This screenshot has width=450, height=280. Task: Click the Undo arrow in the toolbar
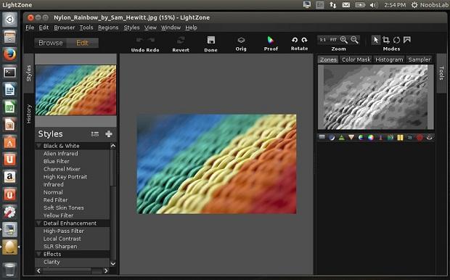(140, 40)
